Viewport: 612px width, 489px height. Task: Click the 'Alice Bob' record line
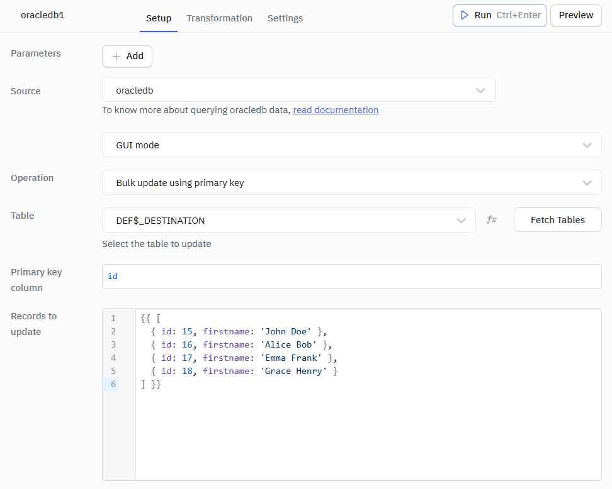click(x=241, y=345)
